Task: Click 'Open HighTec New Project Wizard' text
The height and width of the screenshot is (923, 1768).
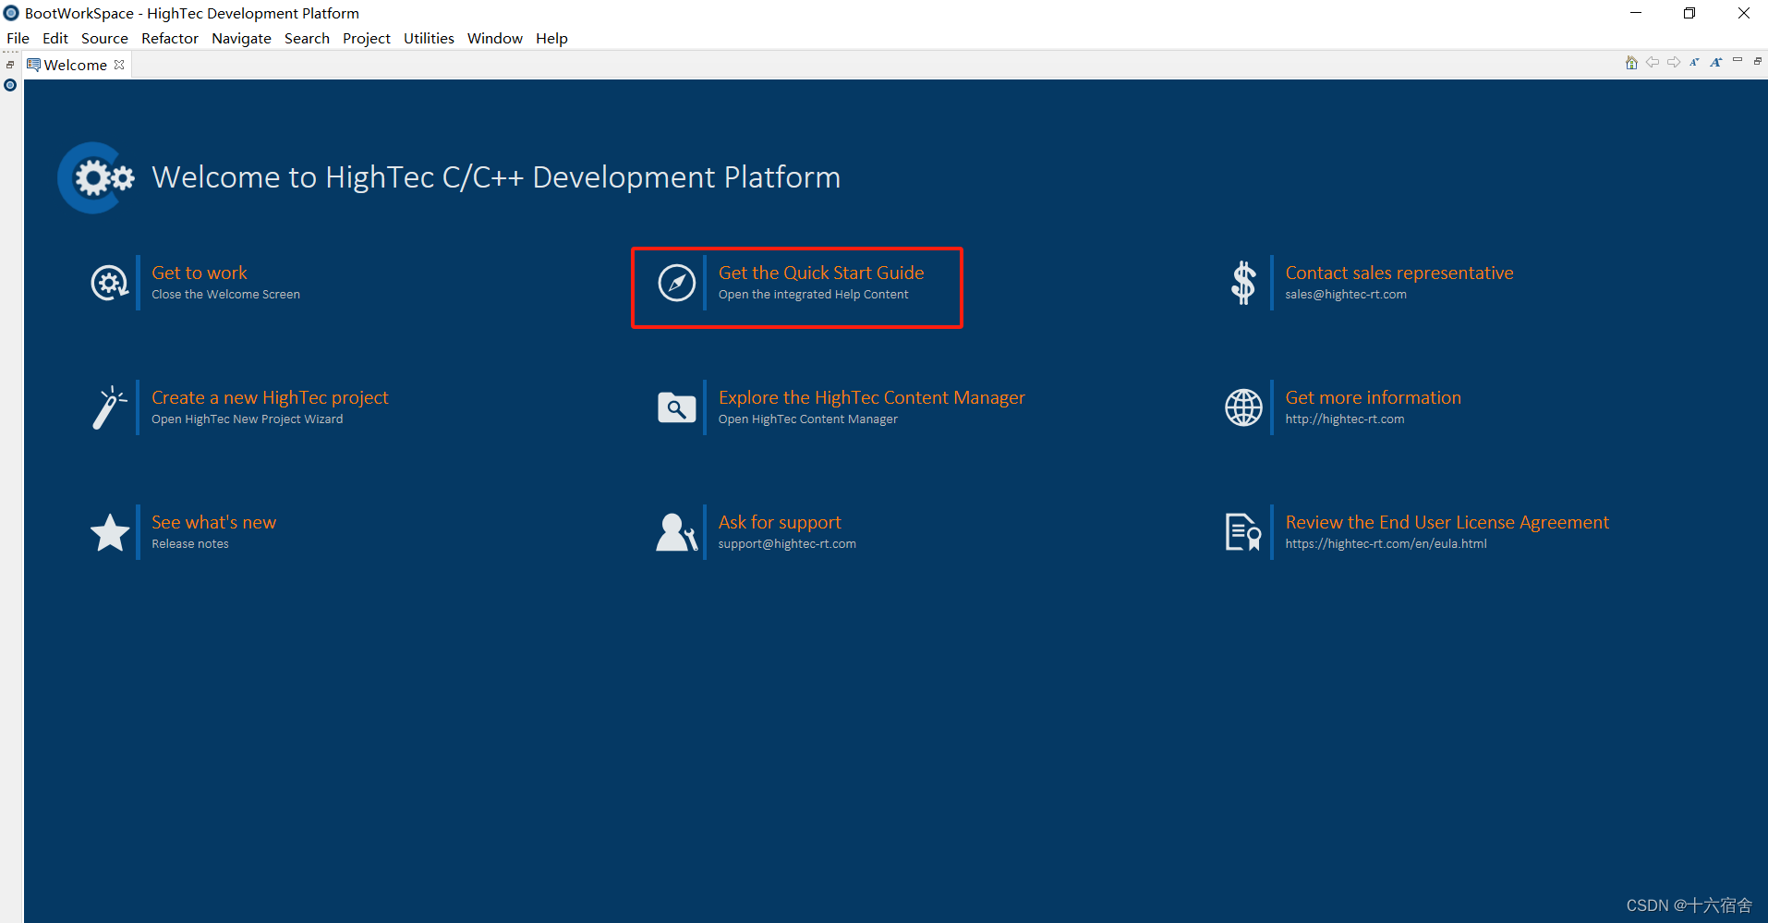Action: [x=247, y=419]
